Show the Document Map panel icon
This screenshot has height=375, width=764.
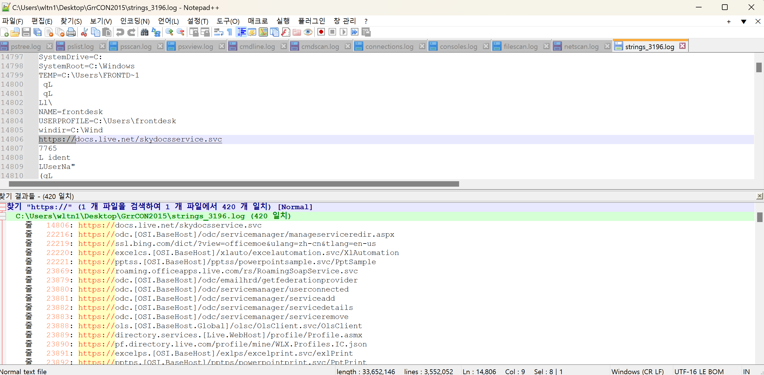point(263,32)
